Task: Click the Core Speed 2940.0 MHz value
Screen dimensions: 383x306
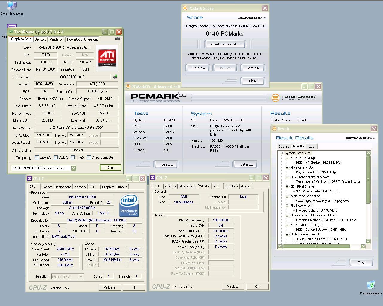Action: pos(65,249)
